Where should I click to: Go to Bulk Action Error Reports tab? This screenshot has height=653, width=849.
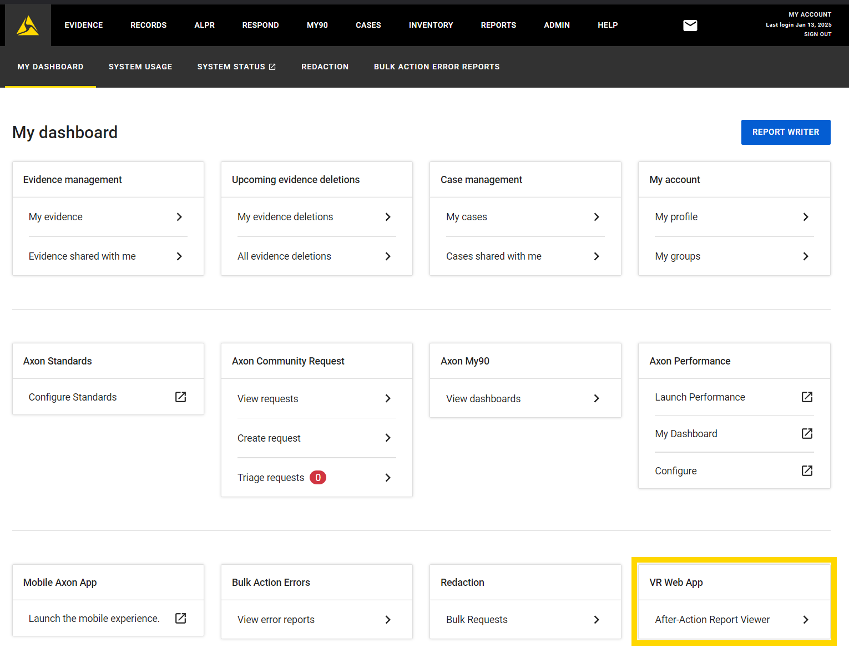[x=437, y=67]
